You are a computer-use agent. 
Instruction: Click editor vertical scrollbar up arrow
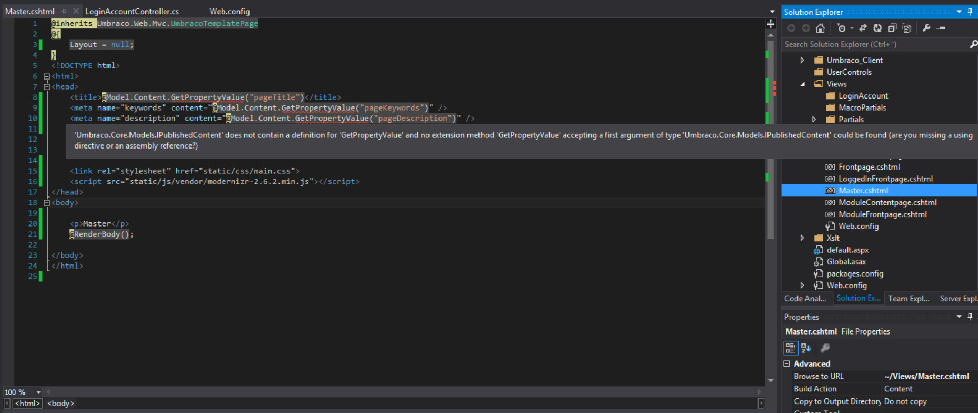[771, 35]
